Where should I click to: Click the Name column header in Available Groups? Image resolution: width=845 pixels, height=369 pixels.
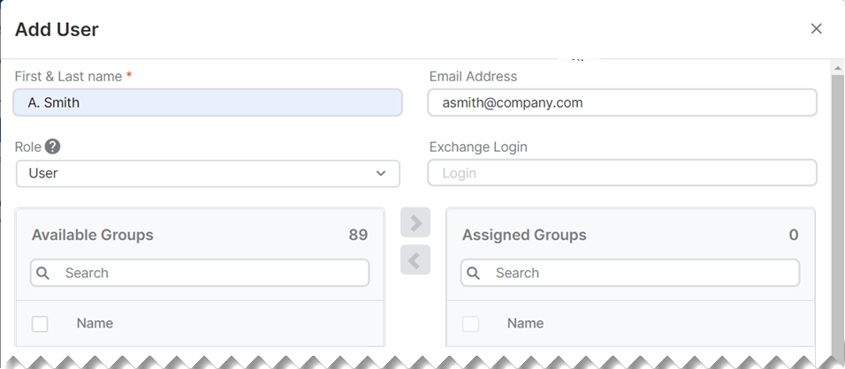point(95,323)
